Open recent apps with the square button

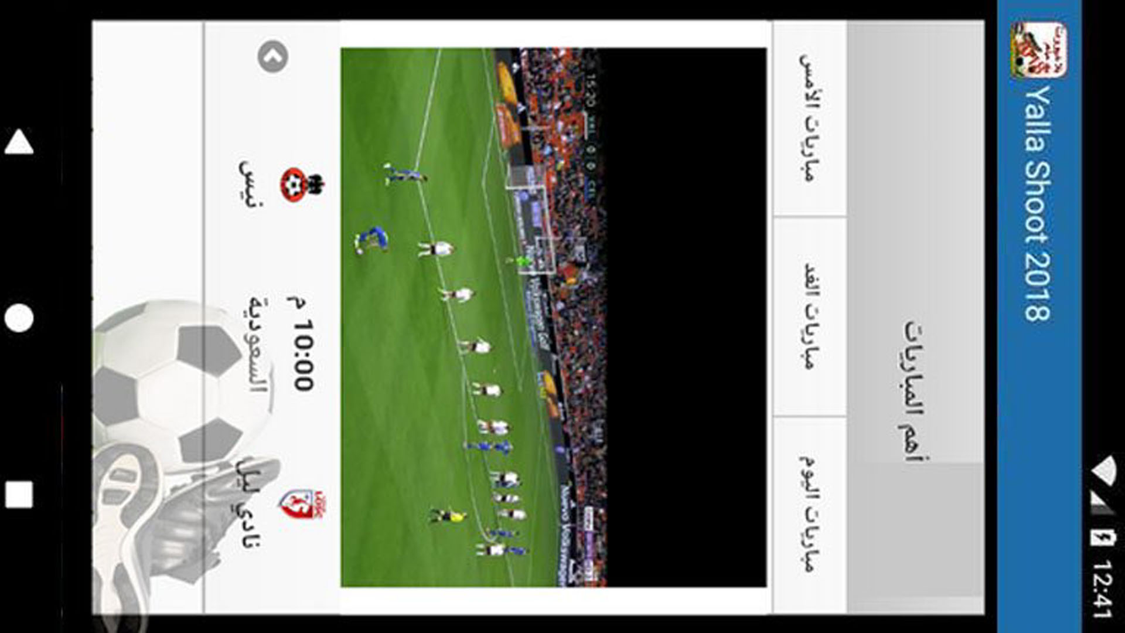click(x=19, y=494)
